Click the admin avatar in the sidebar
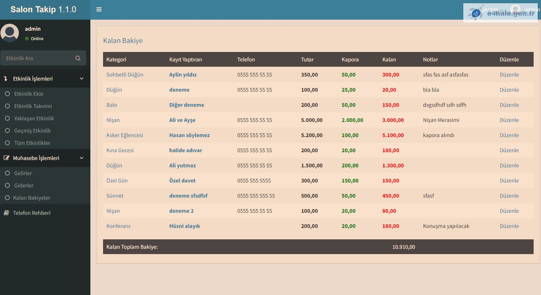This screenshot has height=295, width=541. (10, 33)
